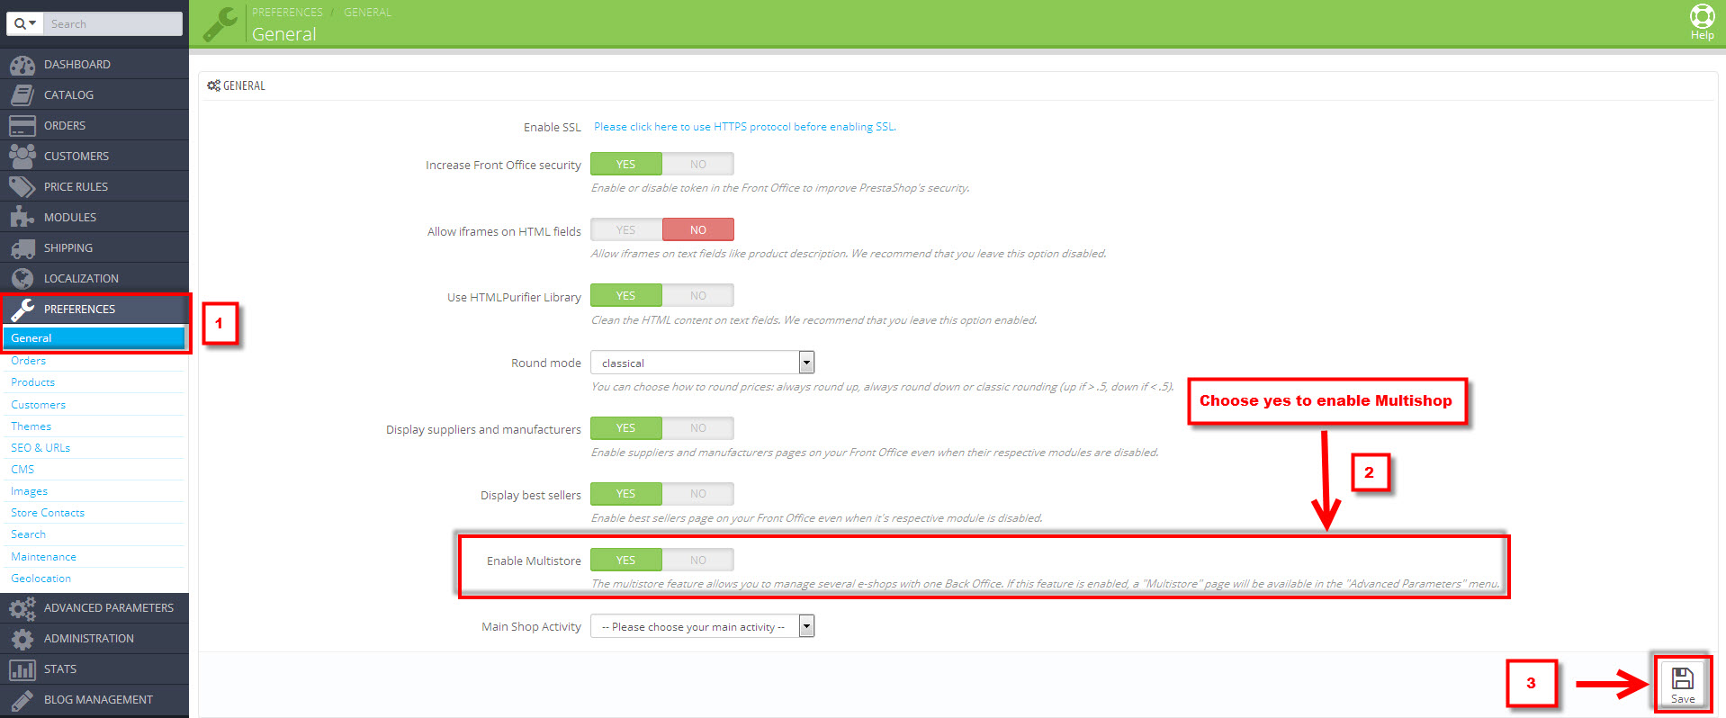Open the Orders main menu

(x=94, y=126)
